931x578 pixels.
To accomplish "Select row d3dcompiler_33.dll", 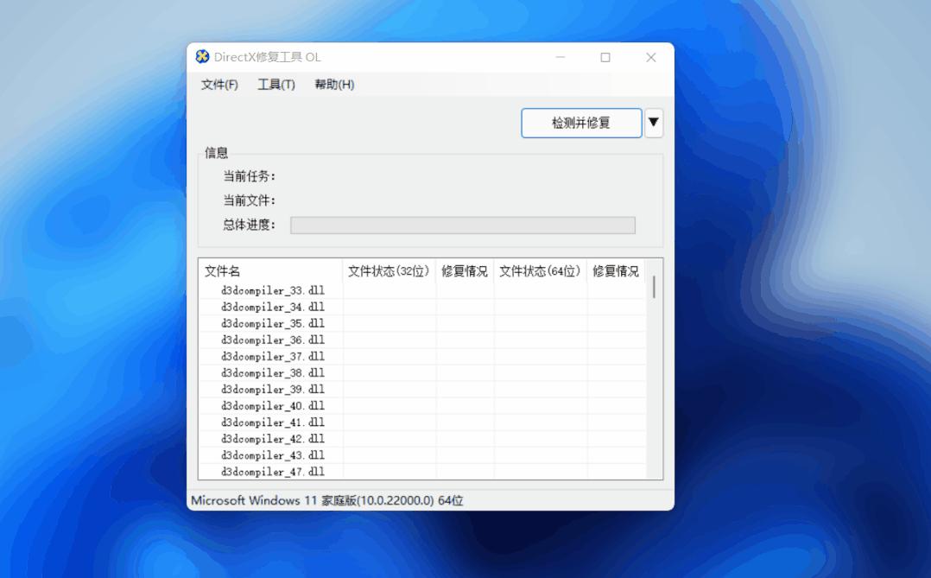I will [x=421, y=290].
